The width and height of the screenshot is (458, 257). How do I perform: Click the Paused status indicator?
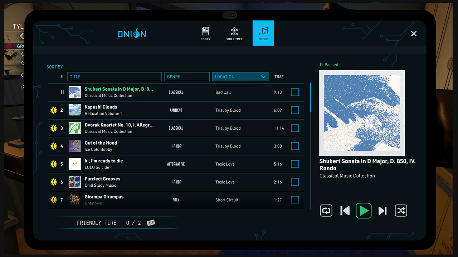tap(329, 65)
